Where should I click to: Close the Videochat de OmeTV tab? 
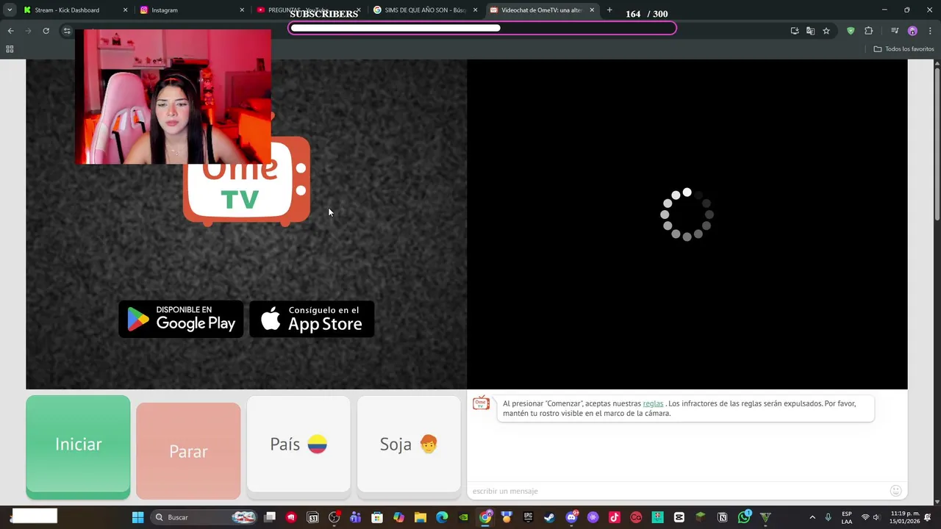(x=592, y=10)
